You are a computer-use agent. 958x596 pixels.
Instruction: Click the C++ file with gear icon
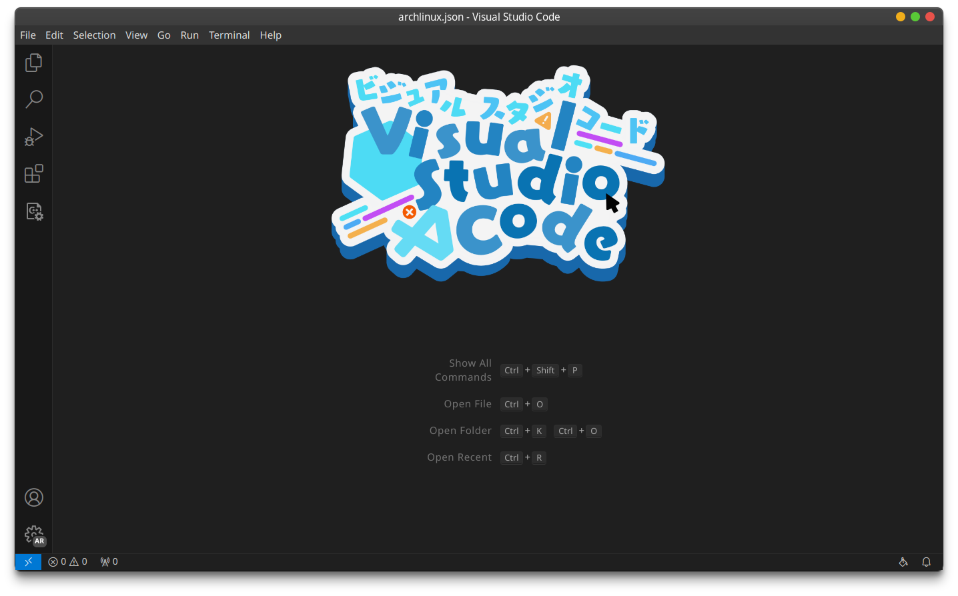tap(33, 211)
